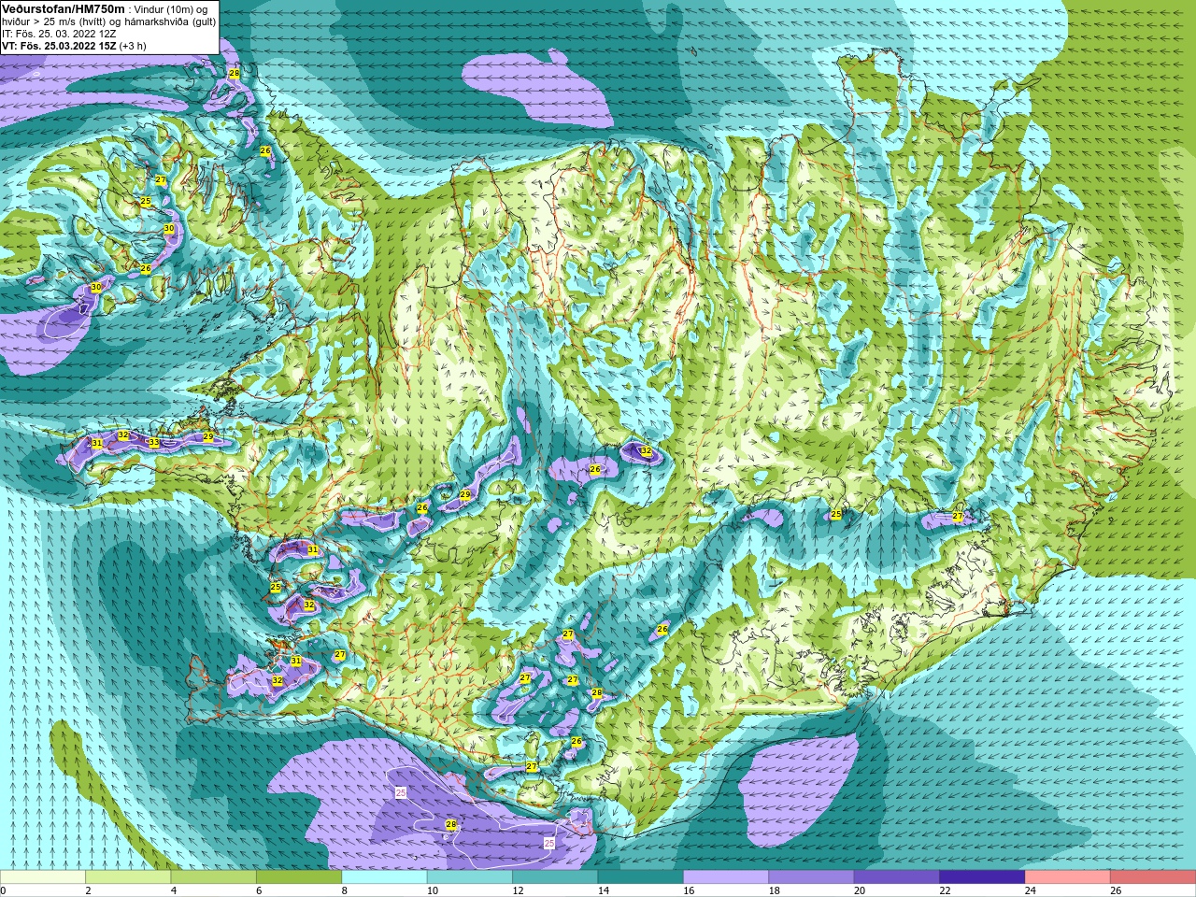Click the 16 tick label on the legend scale

coord(689,890)
